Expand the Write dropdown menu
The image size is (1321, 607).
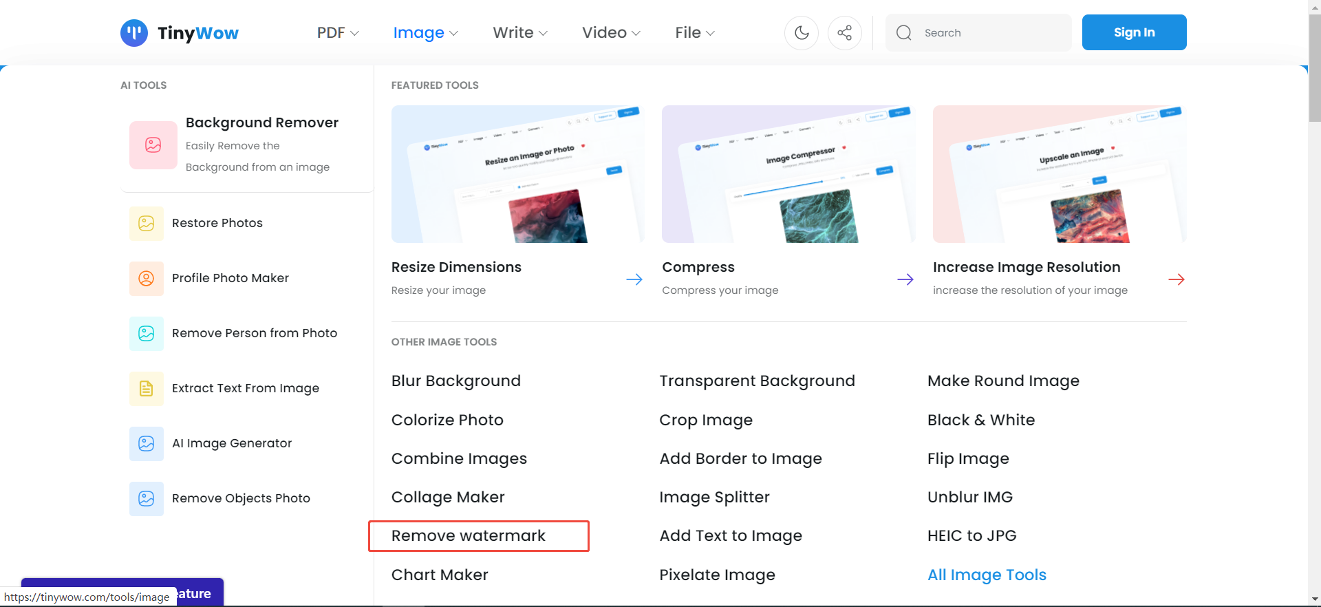(x=520, y=33)
